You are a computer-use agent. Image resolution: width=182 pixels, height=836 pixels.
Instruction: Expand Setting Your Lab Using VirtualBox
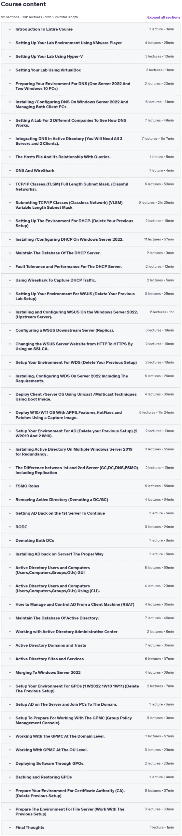pos(91,70)
